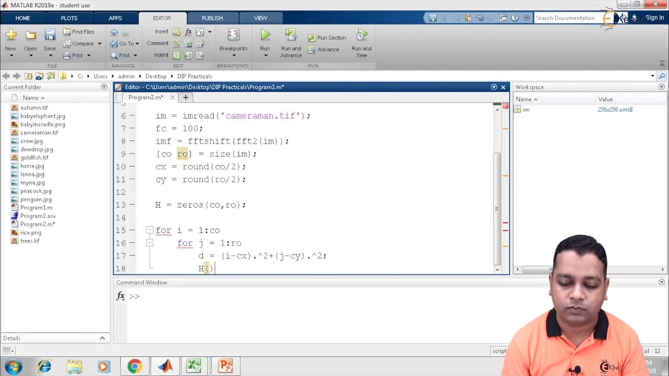
Task: Click the Insert section icon
Action: click(x=176, y=32)
